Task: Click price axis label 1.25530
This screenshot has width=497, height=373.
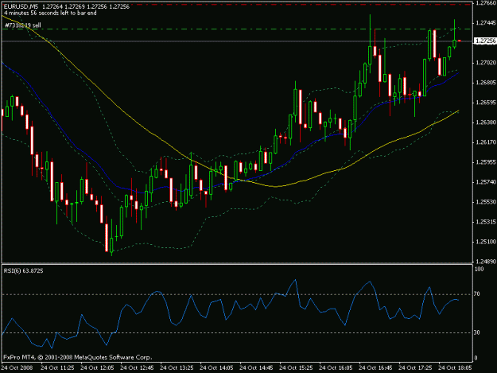Action: (x=486, y=202)
